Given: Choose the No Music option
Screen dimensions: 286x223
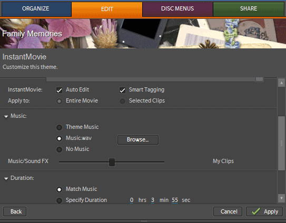Looking at the screenshot, I should pyautogui.click(x=59, y=149).
